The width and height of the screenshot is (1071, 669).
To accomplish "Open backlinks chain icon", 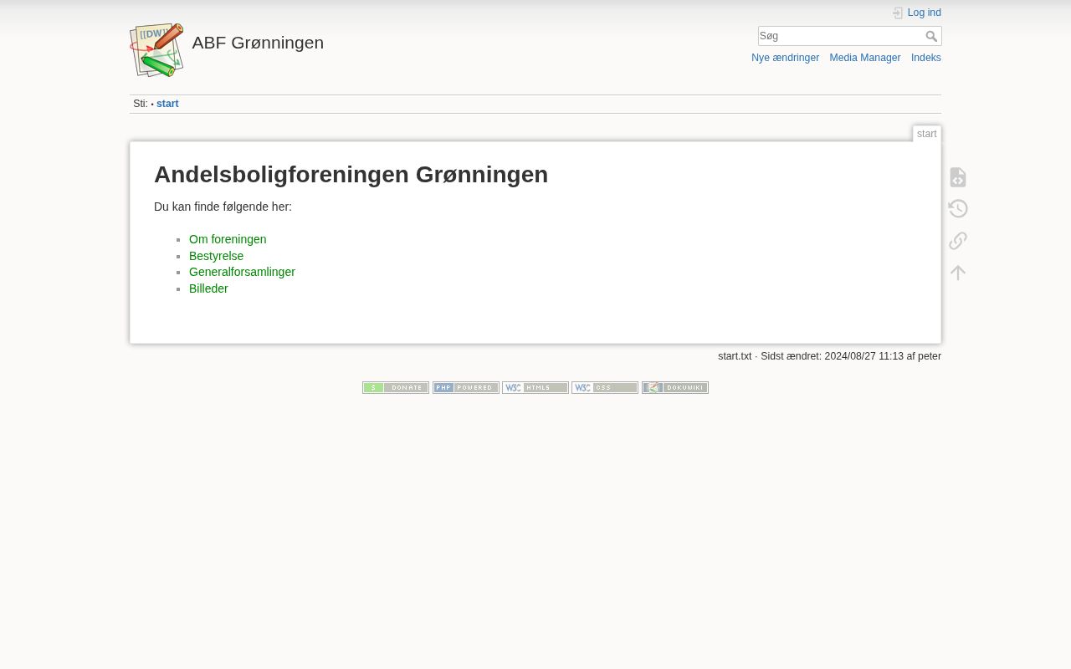I will (x=958, y=241).
